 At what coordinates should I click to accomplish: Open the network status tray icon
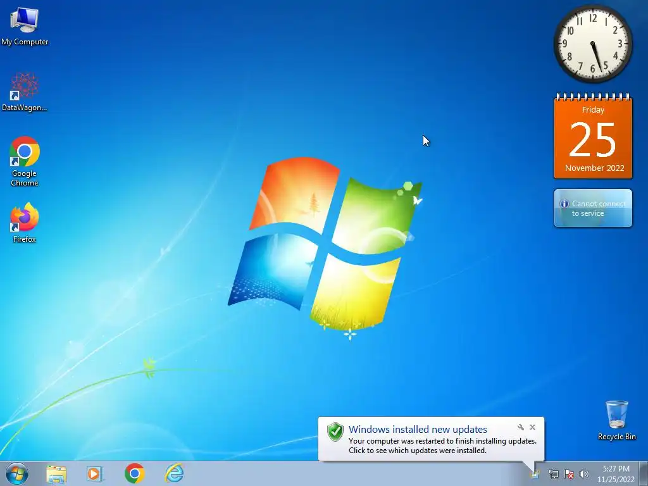(x=553, y=474)
